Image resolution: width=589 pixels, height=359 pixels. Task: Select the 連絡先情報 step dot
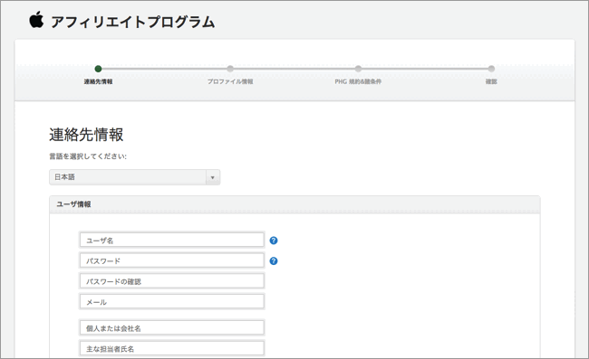pos(98,69)
